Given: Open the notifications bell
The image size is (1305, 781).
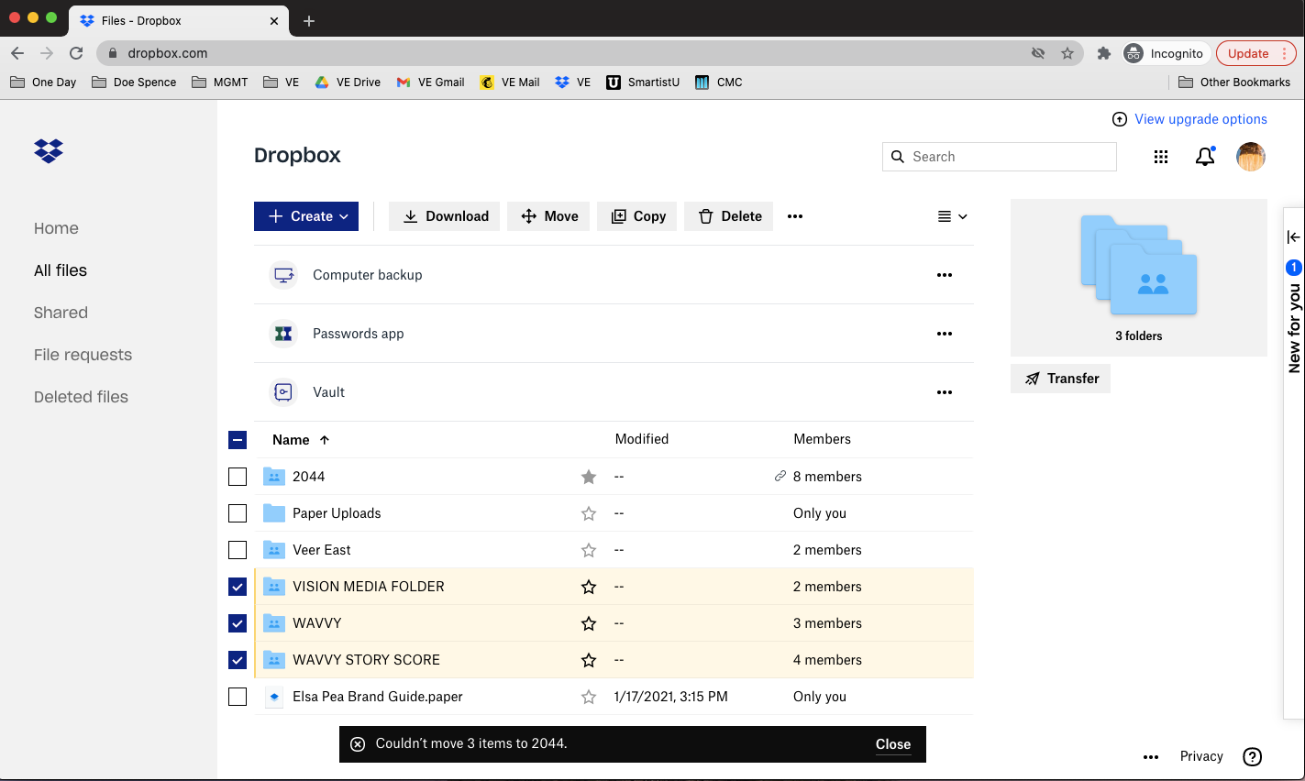Looking at the screenshot, I should tap(1205, 157).
